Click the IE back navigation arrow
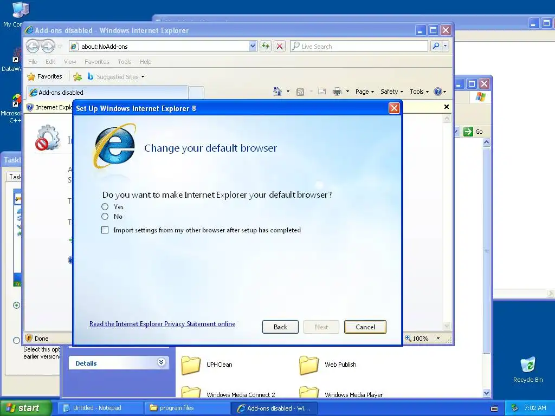The image size is (555, 416). point(33,46)
